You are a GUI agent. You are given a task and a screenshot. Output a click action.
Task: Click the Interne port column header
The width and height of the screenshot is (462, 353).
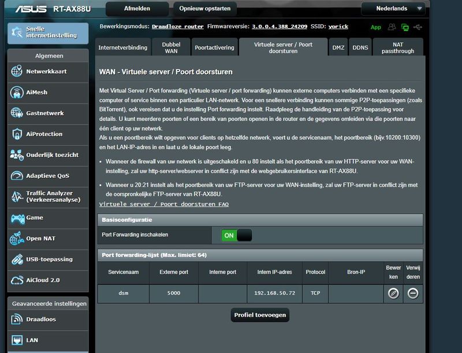coord(222,272)
